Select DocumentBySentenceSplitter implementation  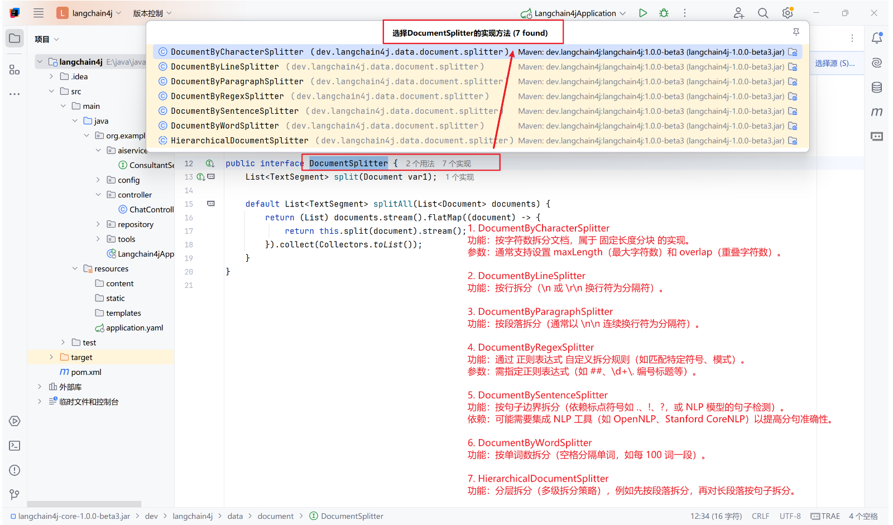[477, 111]
